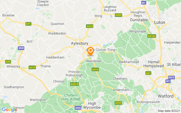Click the A40 road badge near Wheatley

[8, 62]
